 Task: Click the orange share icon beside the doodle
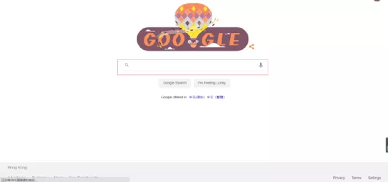(251, 47)
